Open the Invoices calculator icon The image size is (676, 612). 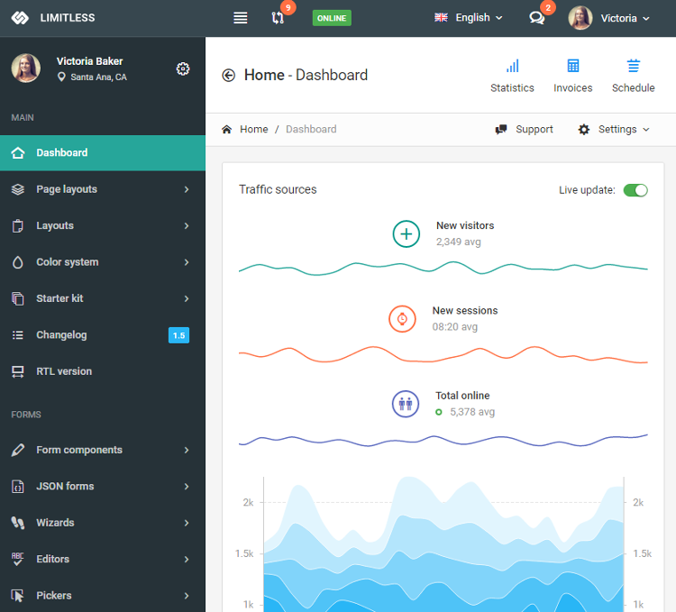(x=573, y=66)
